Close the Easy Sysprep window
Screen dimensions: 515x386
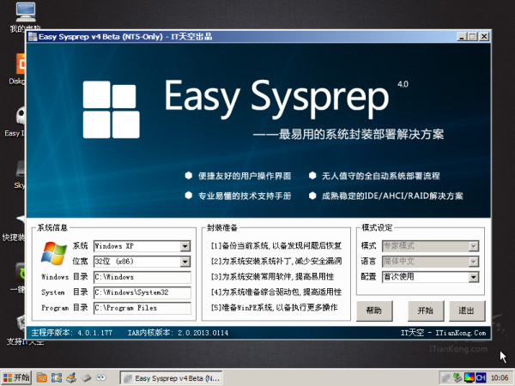point(484,37)
